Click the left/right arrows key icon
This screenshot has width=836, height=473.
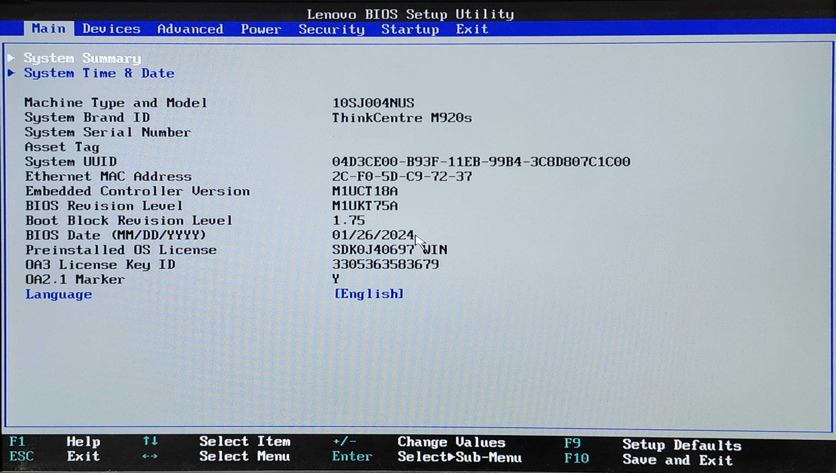(x=150, y=457)
